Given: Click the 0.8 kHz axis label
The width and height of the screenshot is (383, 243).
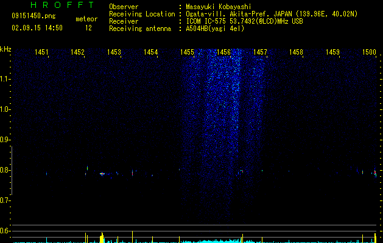Looking at the screenshot, I should click(5, 170).
